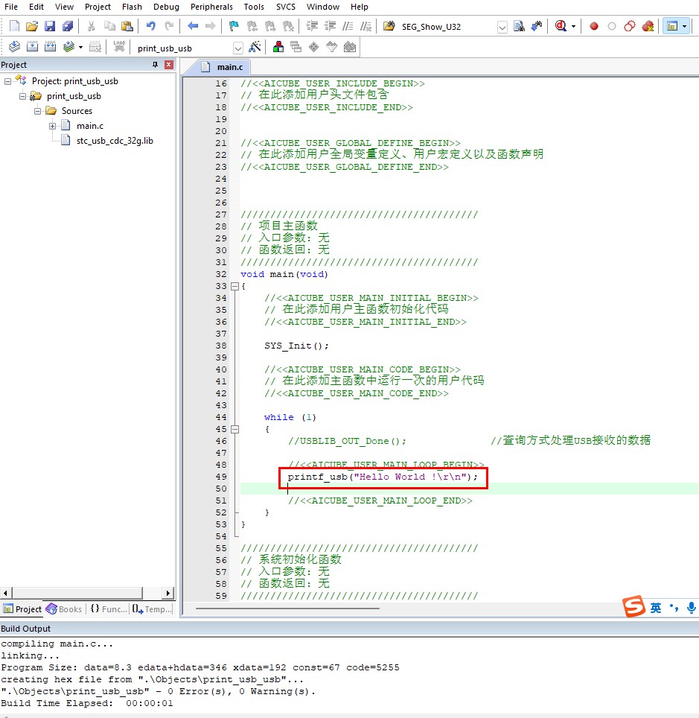Collapse the while loop fold marker

[234, 429]
